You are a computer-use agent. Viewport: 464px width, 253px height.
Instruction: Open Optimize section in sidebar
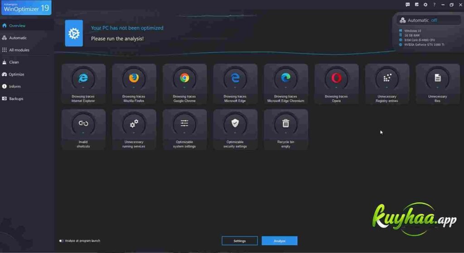27,74
